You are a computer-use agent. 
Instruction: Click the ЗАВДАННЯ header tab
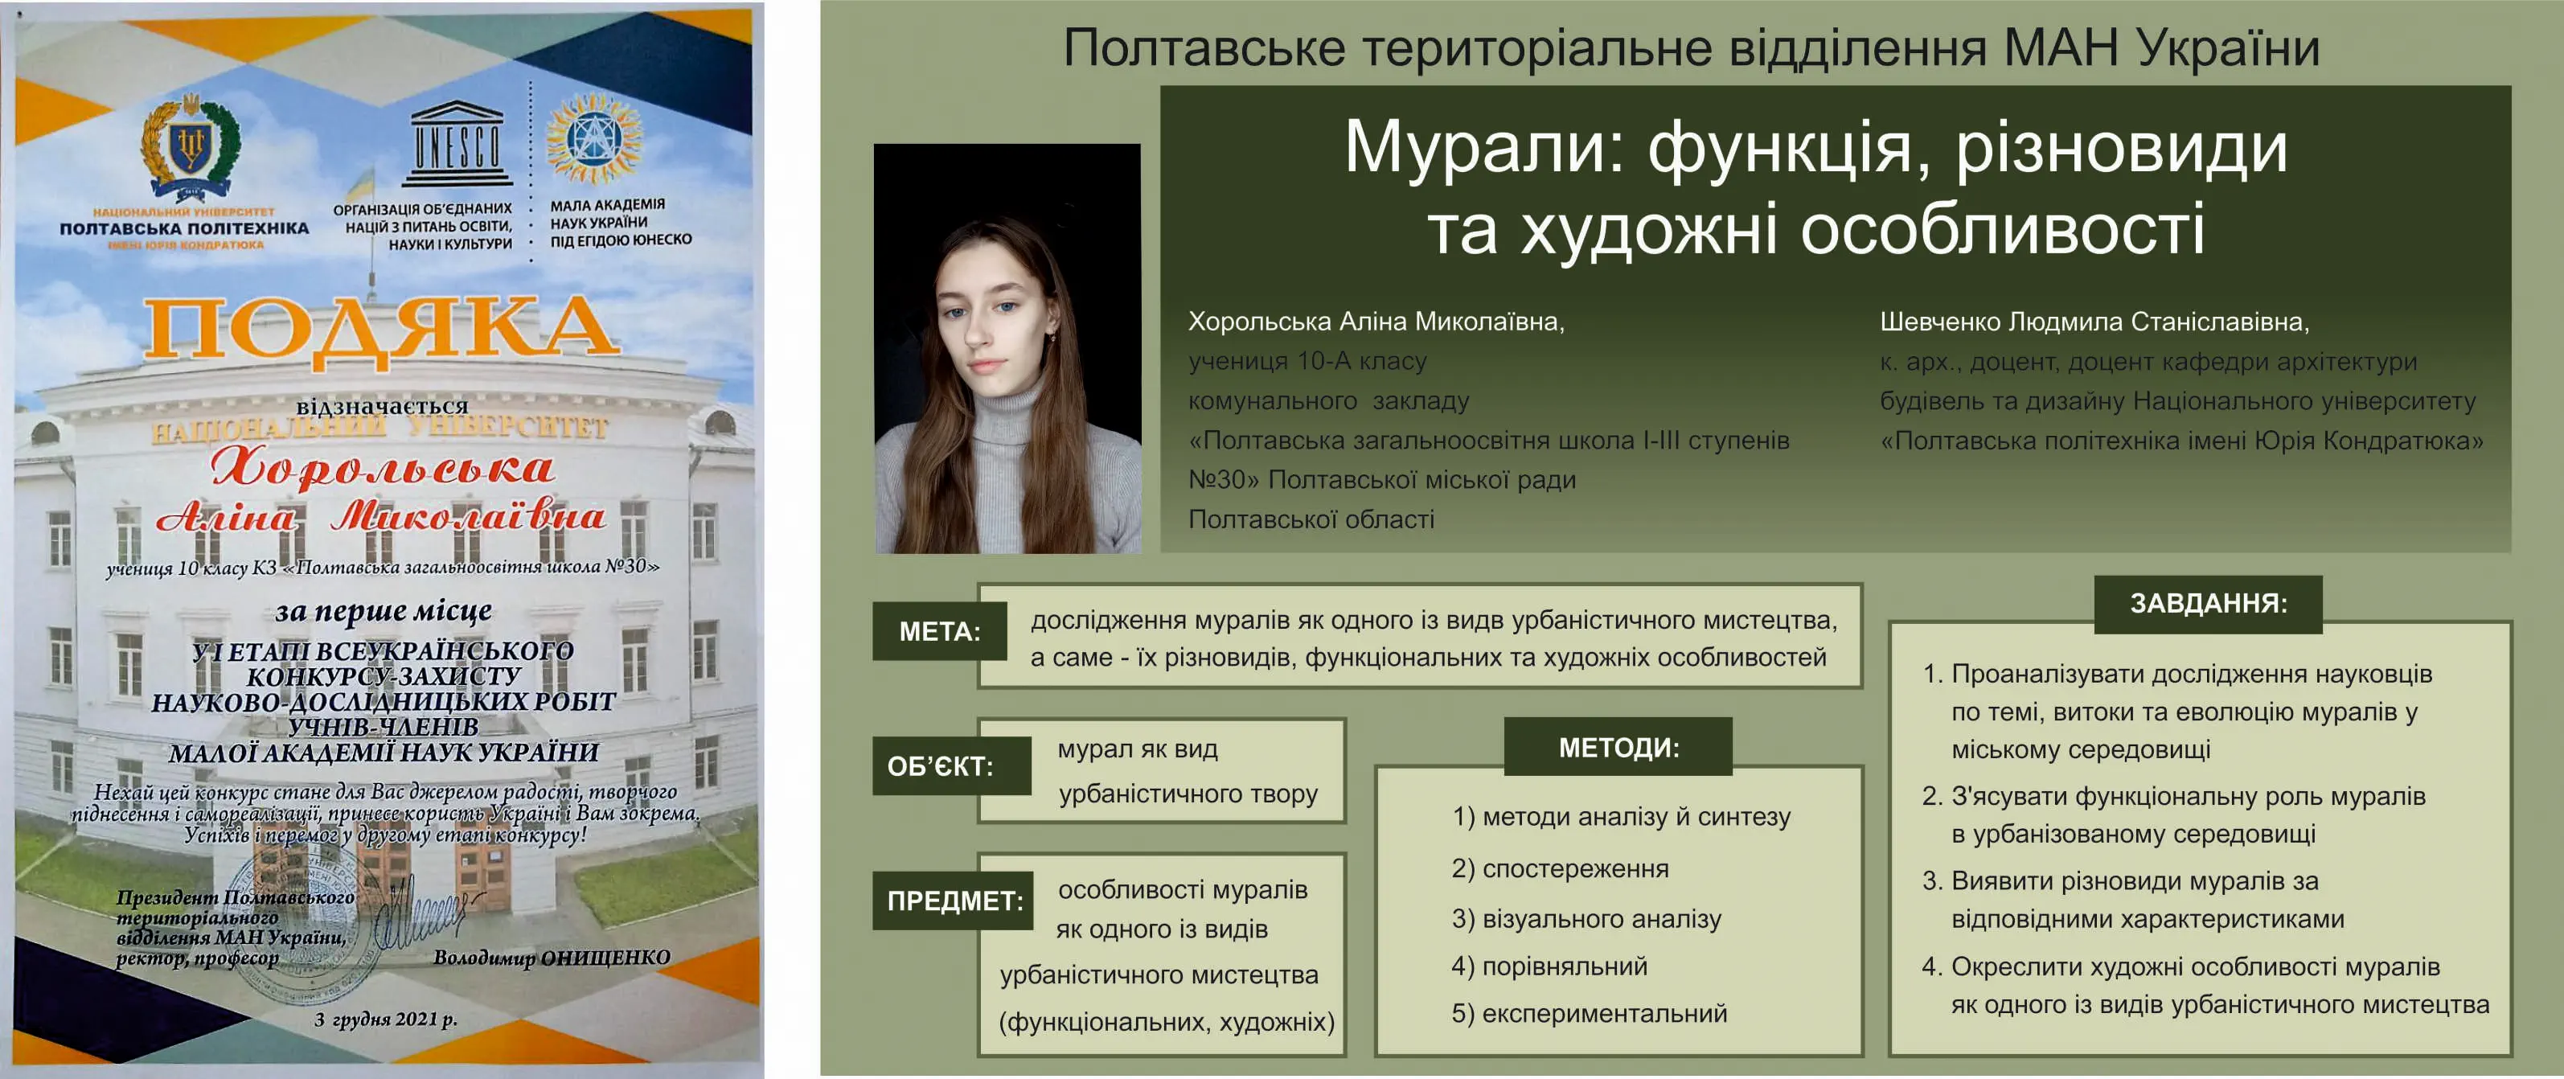2208,603
